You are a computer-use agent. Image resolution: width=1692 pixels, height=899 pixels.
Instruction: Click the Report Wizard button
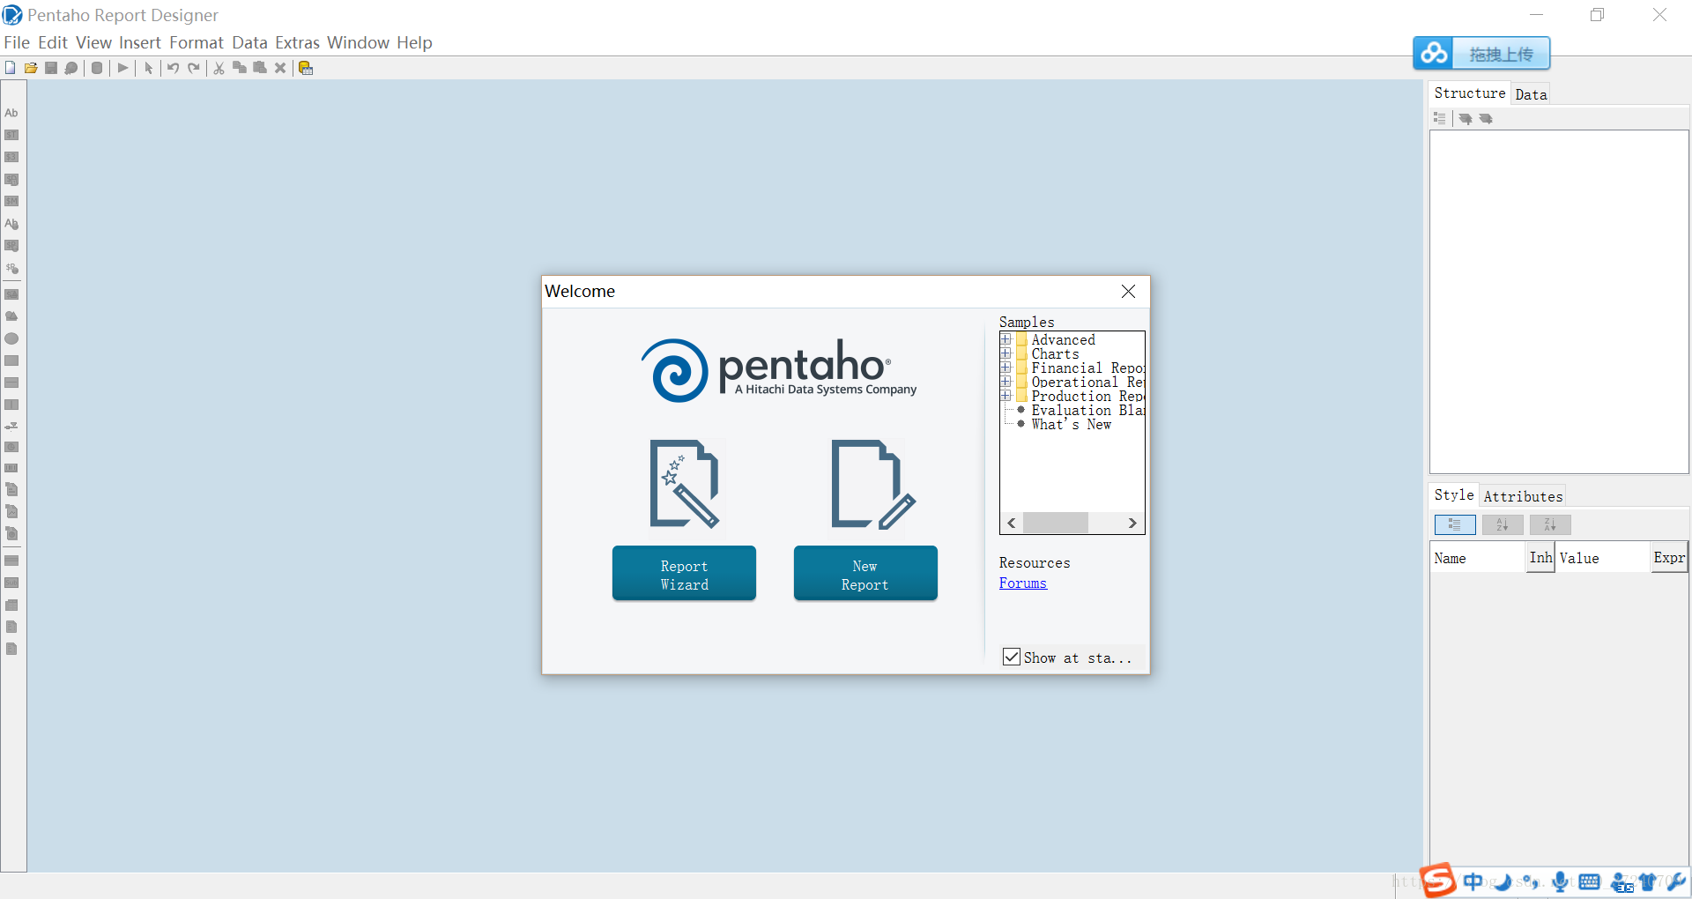pos(684,574)
